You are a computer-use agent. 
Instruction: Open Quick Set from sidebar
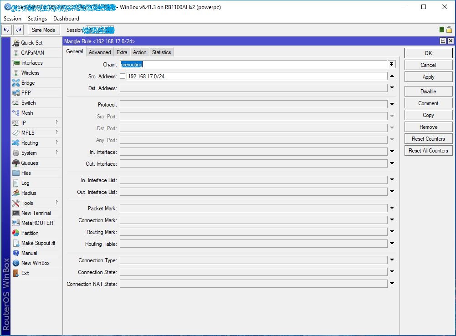[x=36, y=43]
